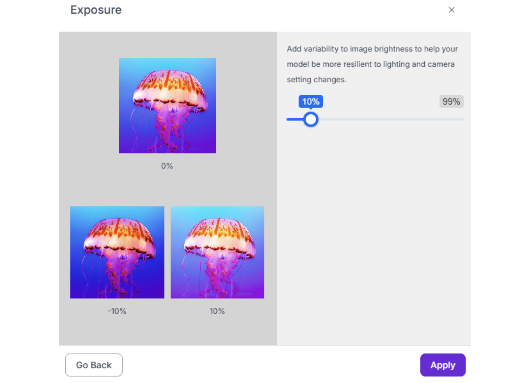517x383 pixels.
Task: Click the 10% label under the bright preview
Action: tap(217, 311)
